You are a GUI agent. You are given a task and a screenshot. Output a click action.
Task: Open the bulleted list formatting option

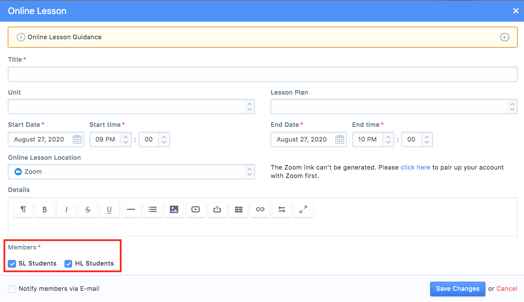[x=152, y=210]
